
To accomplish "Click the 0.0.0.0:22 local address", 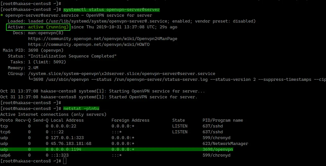I will (x=63, y=126).
